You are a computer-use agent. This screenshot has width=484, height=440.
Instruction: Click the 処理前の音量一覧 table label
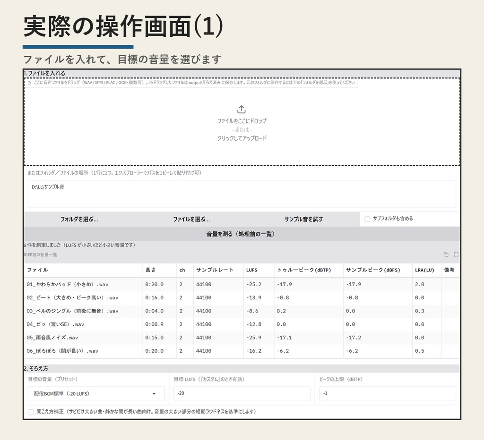40,254
